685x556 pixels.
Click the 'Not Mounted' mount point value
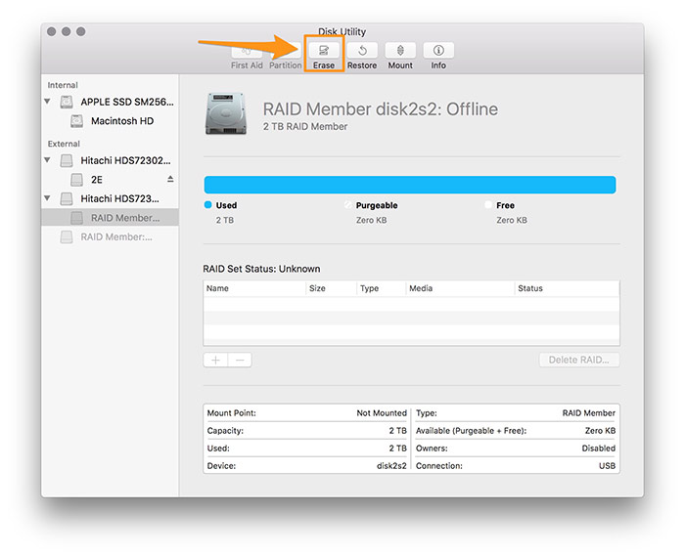[x=382, y=413]
